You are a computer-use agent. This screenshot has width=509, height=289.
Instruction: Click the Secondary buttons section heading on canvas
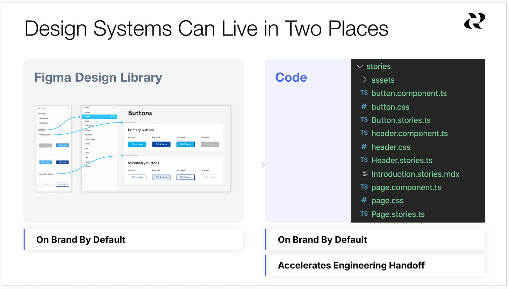143,163
